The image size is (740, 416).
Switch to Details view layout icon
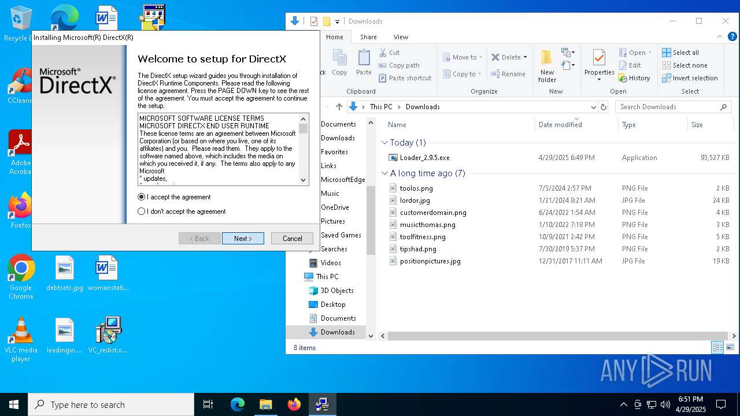point(717,347)
